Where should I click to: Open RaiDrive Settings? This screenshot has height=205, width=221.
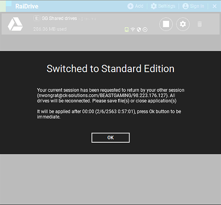tap(163, 6)
